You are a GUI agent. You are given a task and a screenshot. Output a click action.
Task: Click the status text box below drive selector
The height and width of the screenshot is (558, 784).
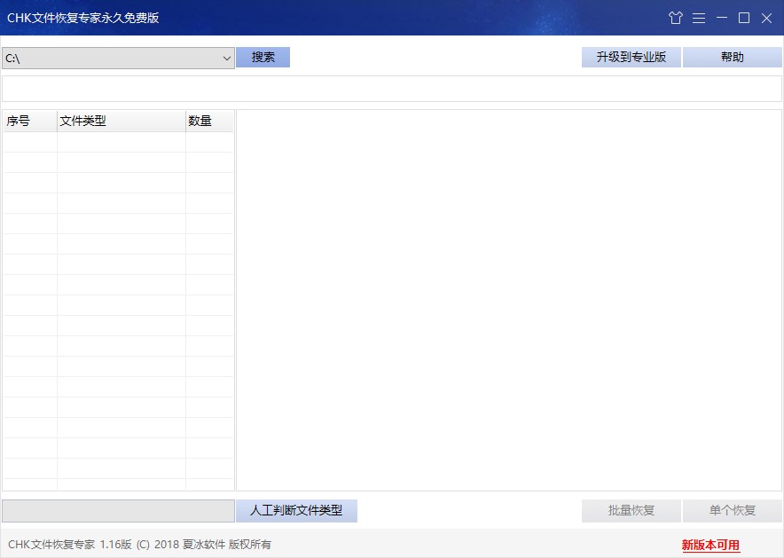(x=392, y=89)
